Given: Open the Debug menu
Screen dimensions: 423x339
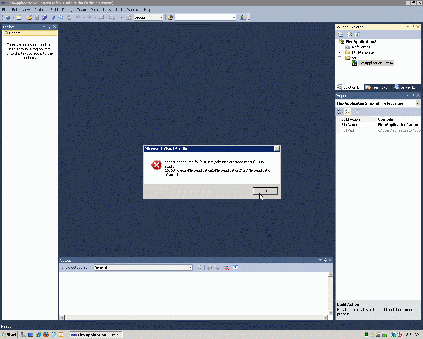Looking at the screenshot, I should tap(67, 10).
